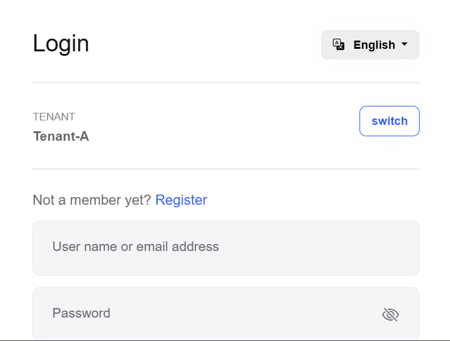Click the "Password" placeholder text

pyautogui.click(x=81, y=313)
